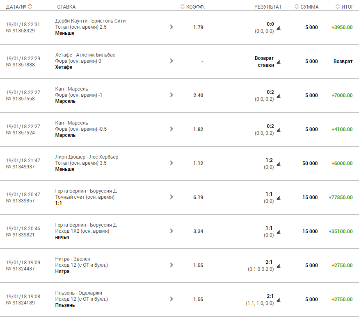Viewport: 359px width, 320px height.
Task: Expand Нитра - Зволен bet chevron
Action: (171, 265)
